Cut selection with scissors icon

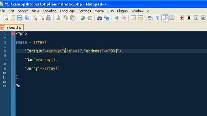click(x=58, y=18)
